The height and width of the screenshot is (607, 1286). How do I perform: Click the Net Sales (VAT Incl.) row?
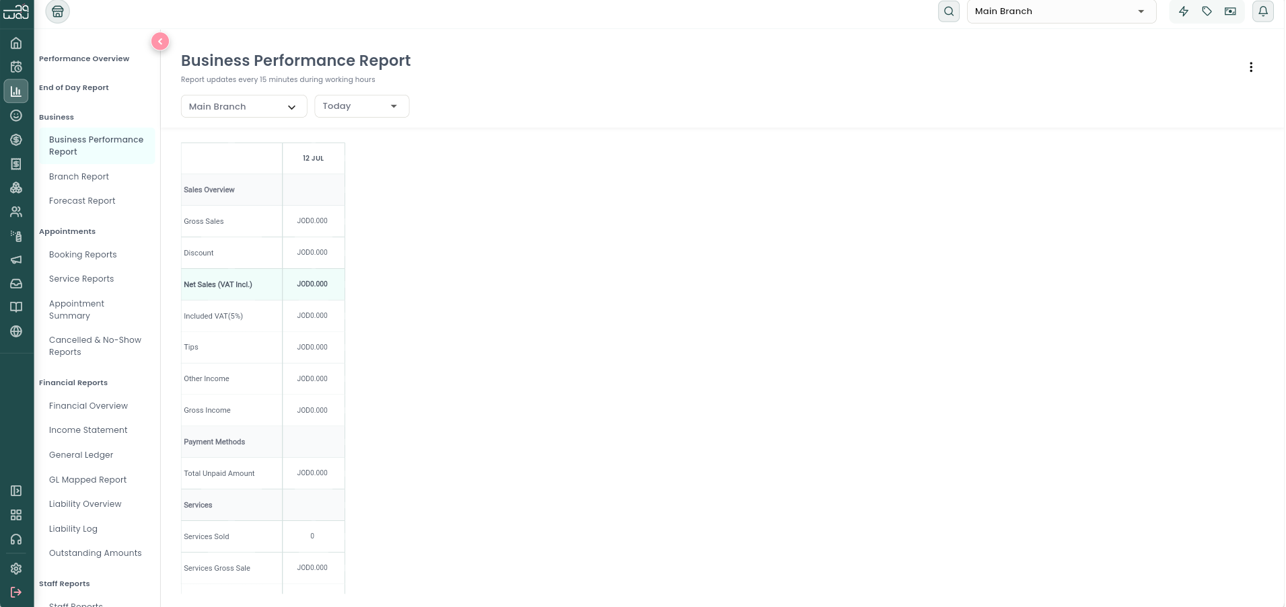262,284
